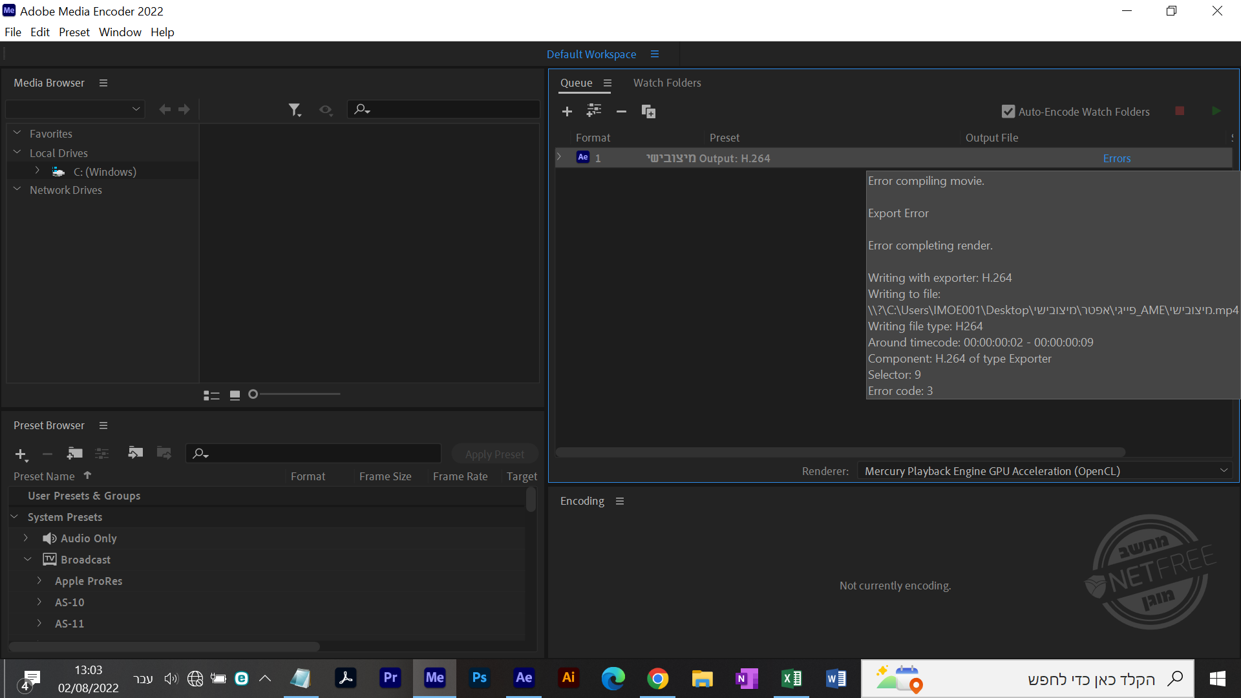This screenshot has width=1241, height=698.
Task: Click the Duplicate icon in Queue toolbar
Action: (648, 112)
